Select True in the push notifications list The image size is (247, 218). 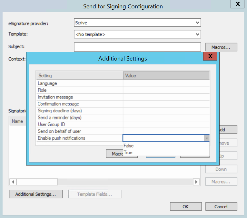coord(166,153)
